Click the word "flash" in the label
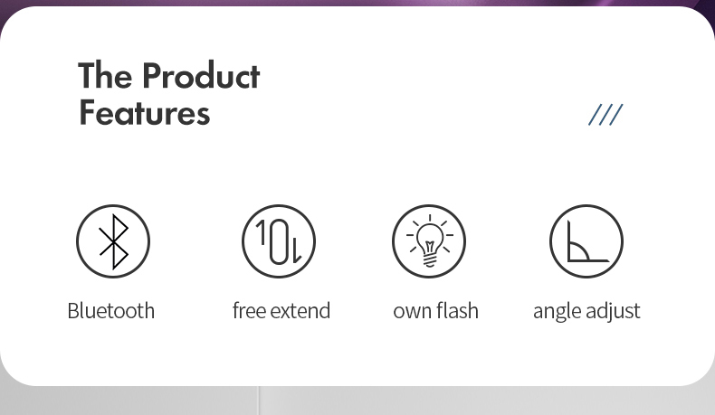 (456, 311)
